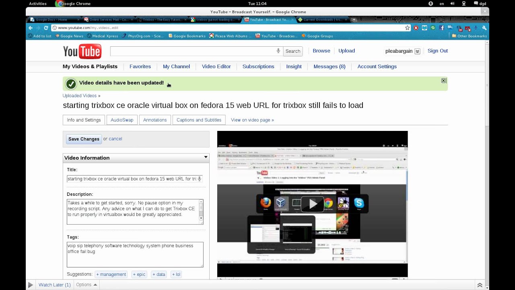Screen dimensions: 515x290
Task: Open Medical Xpress bookmark
Action: 102,36
